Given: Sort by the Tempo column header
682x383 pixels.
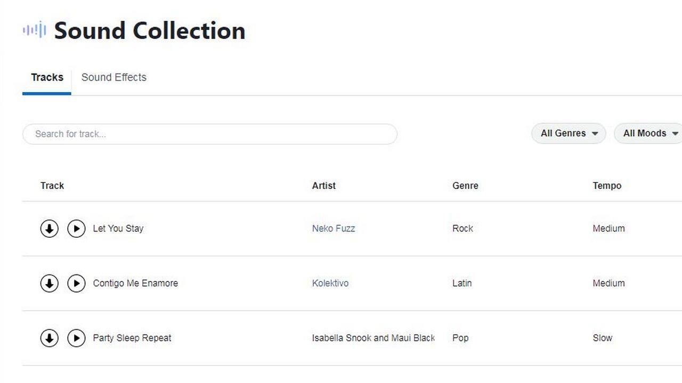Looking at the screenshot, I should point(607,186).
